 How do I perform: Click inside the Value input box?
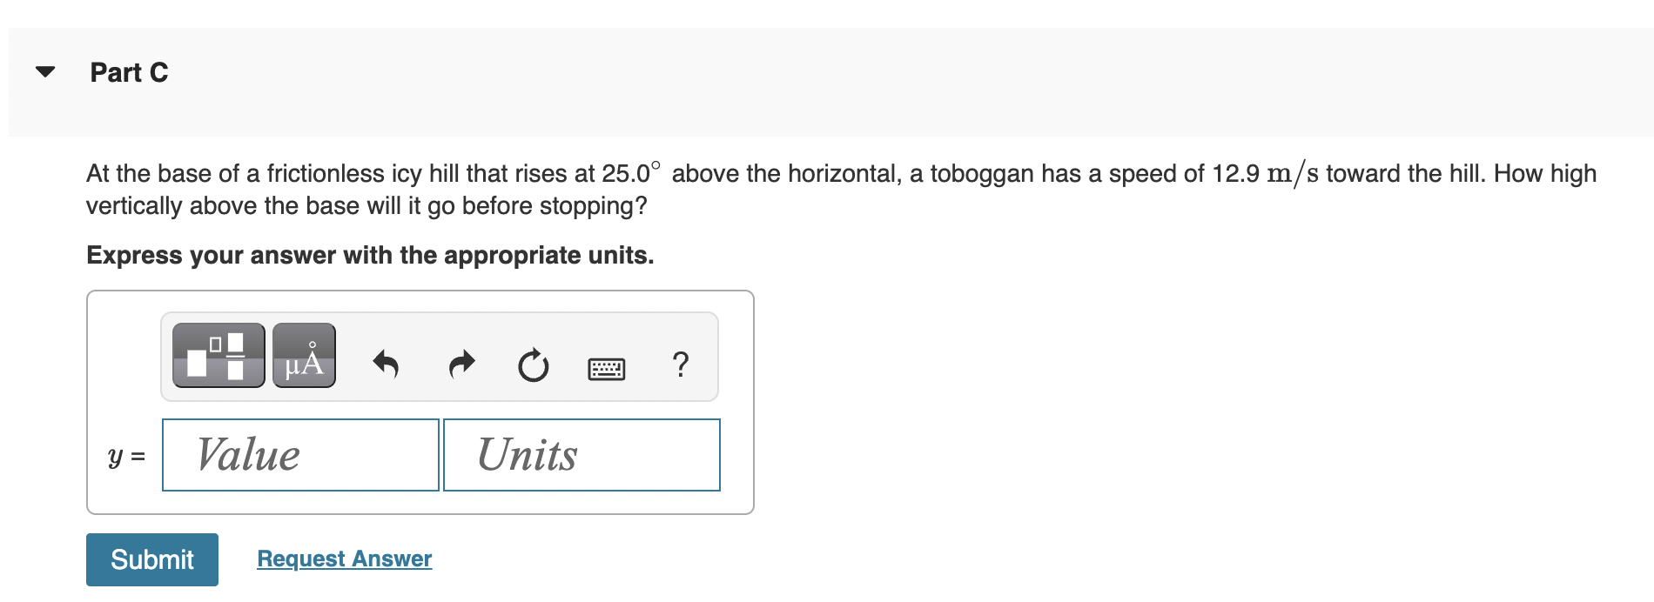299,454
